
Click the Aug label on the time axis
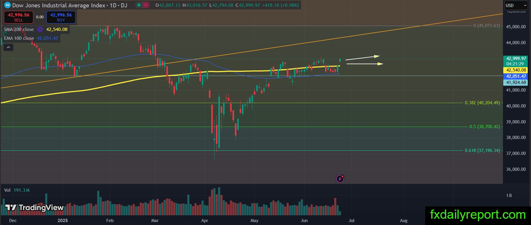click(403, 221)
